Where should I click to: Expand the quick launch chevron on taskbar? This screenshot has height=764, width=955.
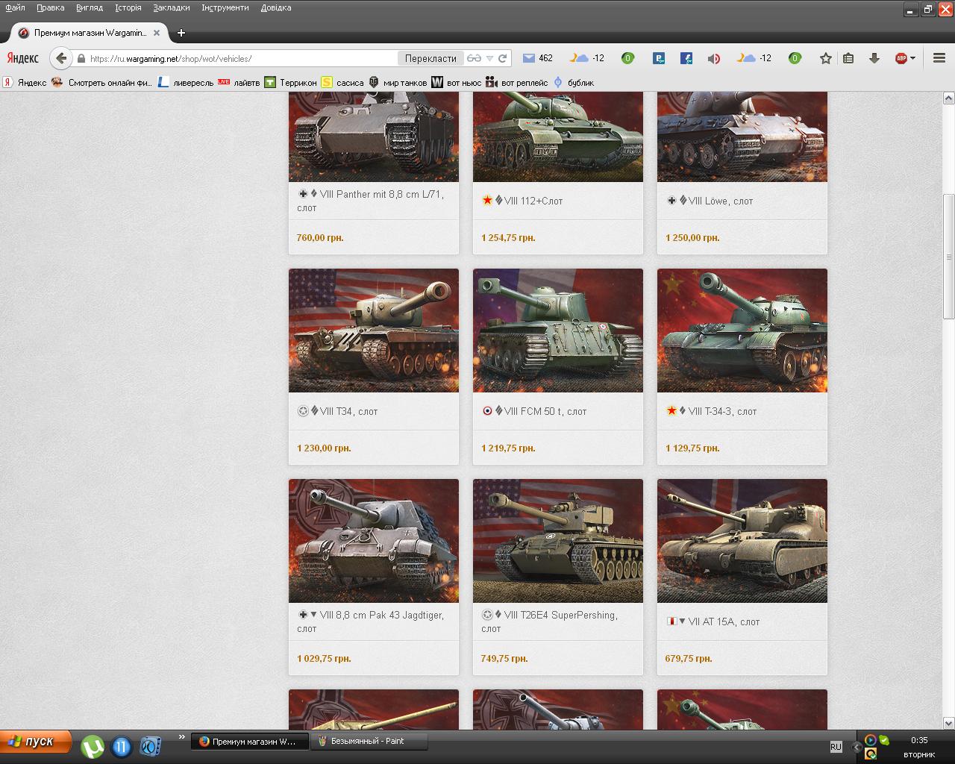tap(181, 738)
